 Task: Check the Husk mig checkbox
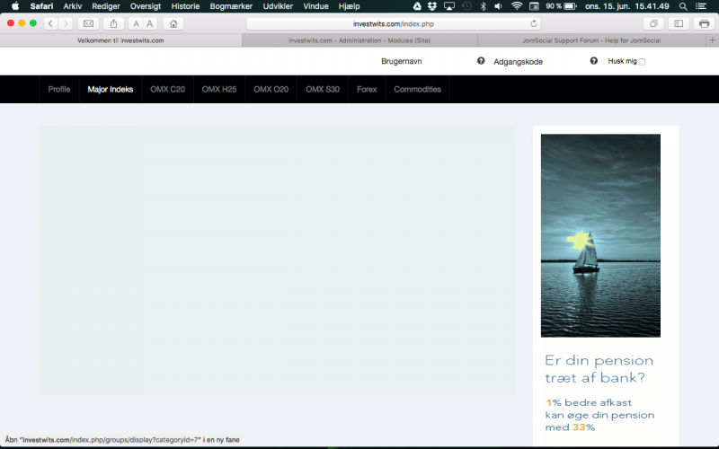point(642,62)
